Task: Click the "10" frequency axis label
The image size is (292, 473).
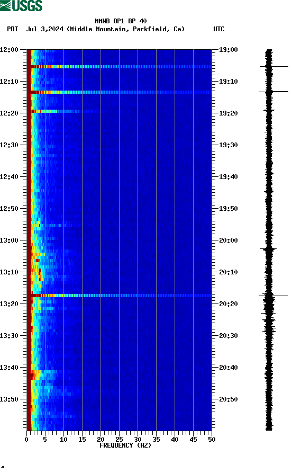Action: coord(63,440)
